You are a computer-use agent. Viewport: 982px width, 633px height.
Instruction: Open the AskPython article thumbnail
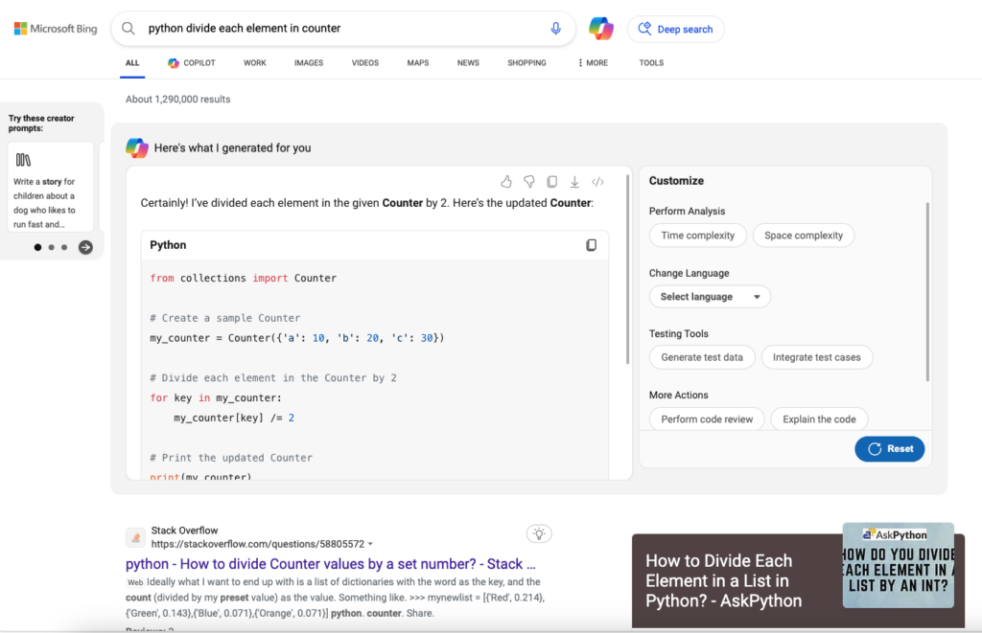click(x=898, y=565)
